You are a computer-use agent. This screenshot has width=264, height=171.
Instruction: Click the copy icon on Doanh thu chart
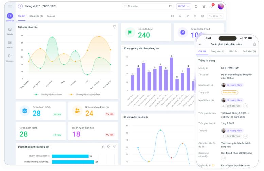pos(109,147)
